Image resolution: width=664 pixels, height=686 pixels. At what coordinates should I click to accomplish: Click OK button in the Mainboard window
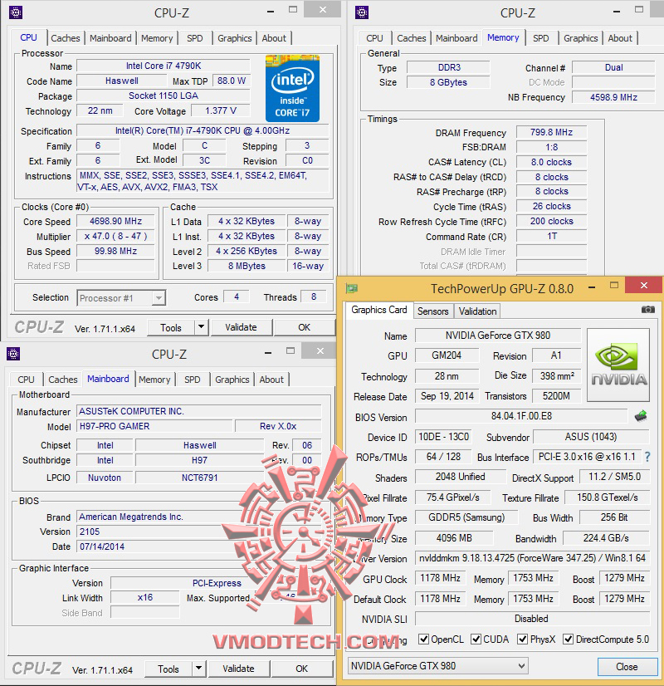coord(301,668)
